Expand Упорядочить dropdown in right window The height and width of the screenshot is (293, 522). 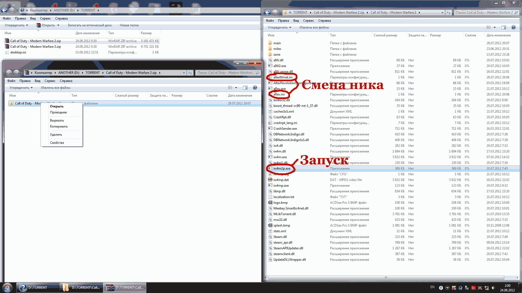(279, 27)
